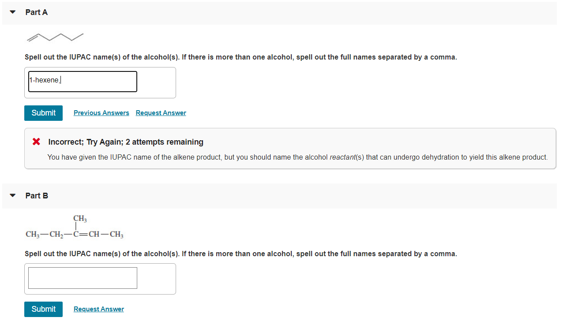564x321 pixels.
Task: Expand the incorrect feedback message area
Action: coord(290,148)
